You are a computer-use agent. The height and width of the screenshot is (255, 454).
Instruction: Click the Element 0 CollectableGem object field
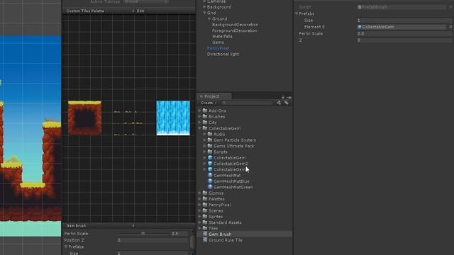point(402,27)
